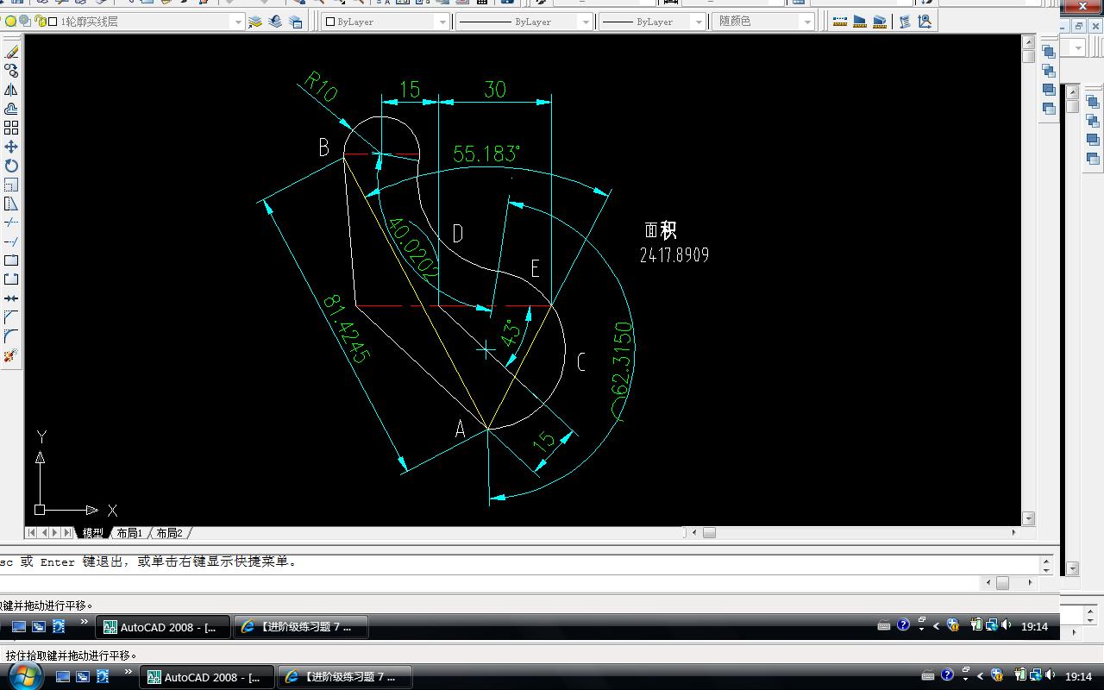Click the ruler-like icon after the 随颜色 dropdown
1104x690 pixels.
point(839,22)
